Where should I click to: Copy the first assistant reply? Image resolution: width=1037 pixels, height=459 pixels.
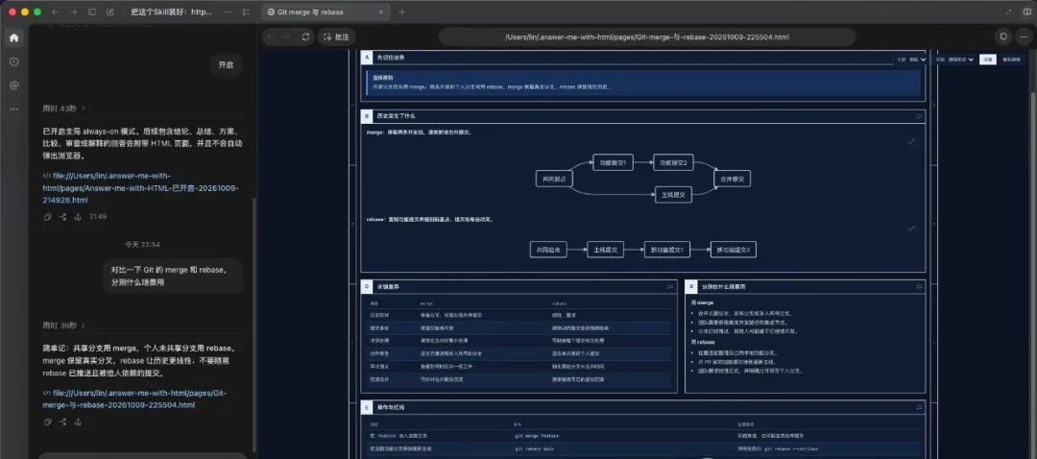[x=48, y=216]
